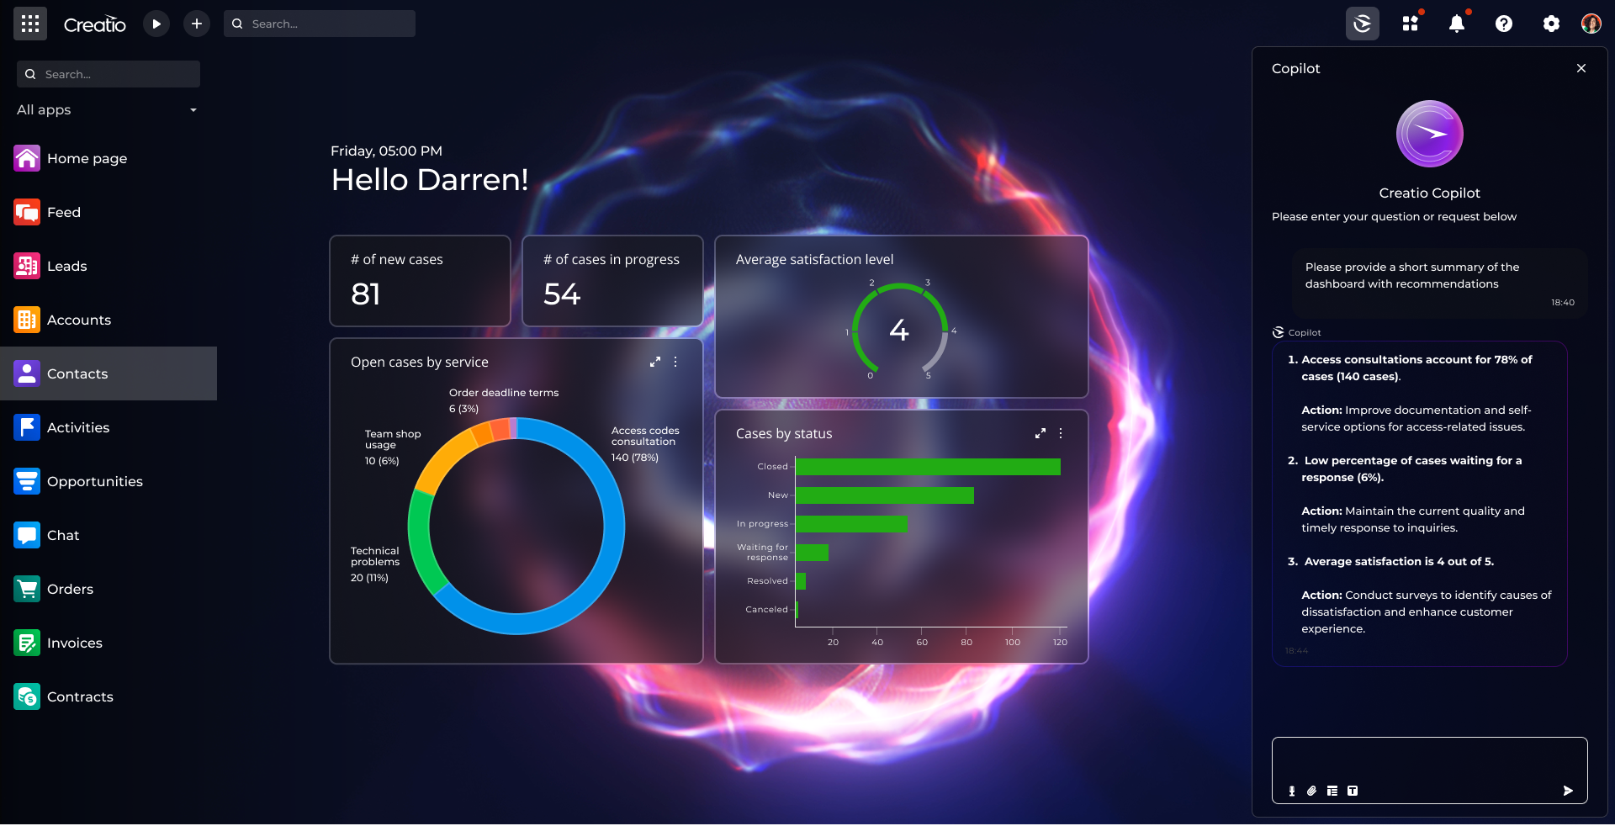Open the Help question mark icon
This screenshot has width=1615, height=826.
1503,24
